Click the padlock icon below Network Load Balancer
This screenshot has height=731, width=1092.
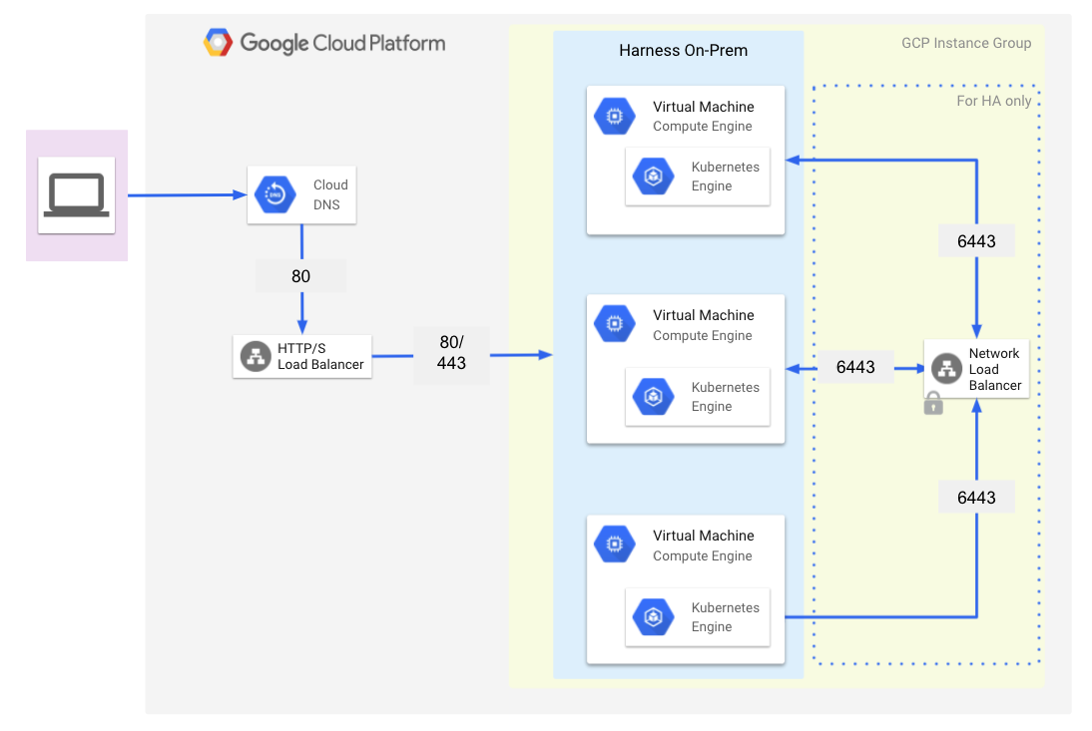(x=933, y=404)
